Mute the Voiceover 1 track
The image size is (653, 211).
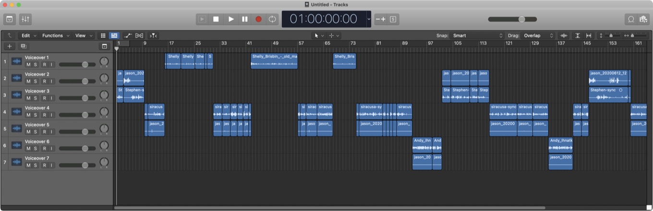[28, 65]
